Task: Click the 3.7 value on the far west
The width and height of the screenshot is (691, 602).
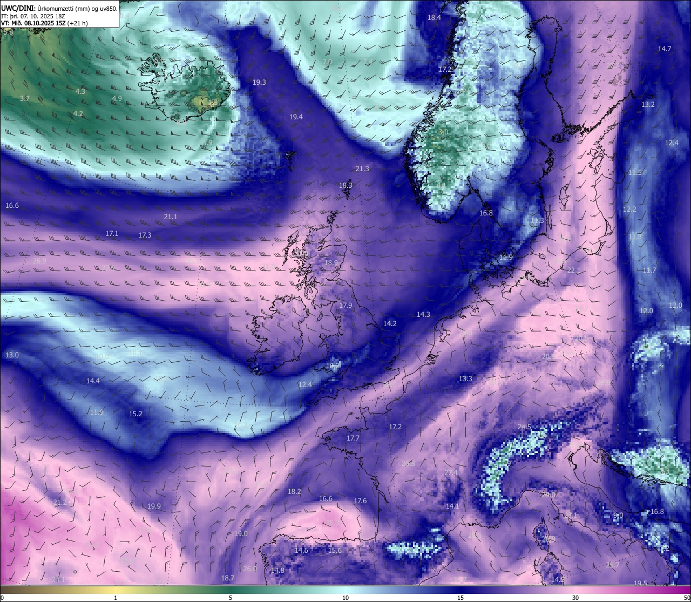Action: tap(24, 98)
